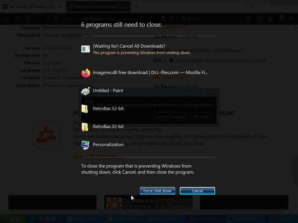
Task: Select "imageres.dll free download | DLL-files.com" entry
Action: pos(150,72)
